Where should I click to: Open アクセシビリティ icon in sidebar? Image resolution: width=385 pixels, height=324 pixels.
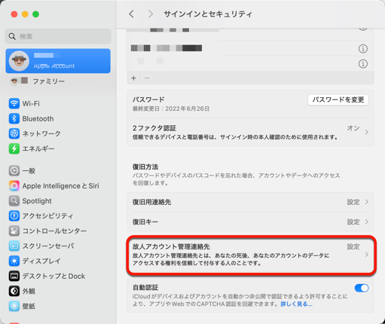(14, 215)
